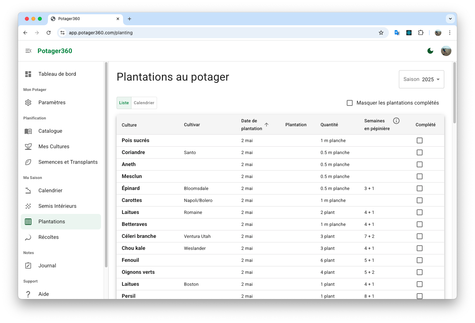Image resolution: width=475 pixels, height=323 pixels.
Task: Enable dark mode with the moon icon
Action: (430, 51)
